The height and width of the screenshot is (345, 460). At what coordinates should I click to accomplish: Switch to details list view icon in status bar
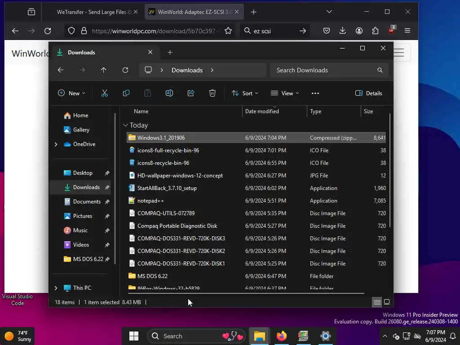377,302
